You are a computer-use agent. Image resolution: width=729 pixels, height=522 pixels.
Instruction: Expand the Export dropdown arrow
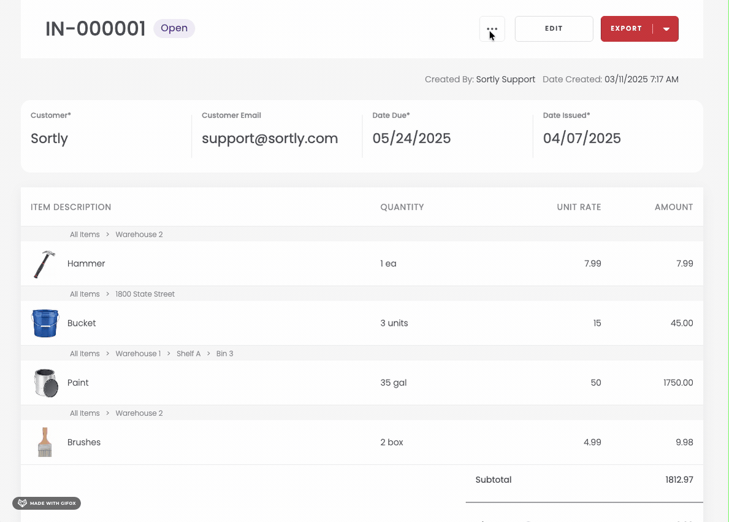(x=666, y=29)
